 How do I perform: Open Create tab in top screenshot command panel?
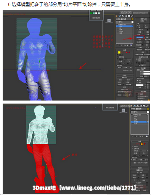coord(116,16)
